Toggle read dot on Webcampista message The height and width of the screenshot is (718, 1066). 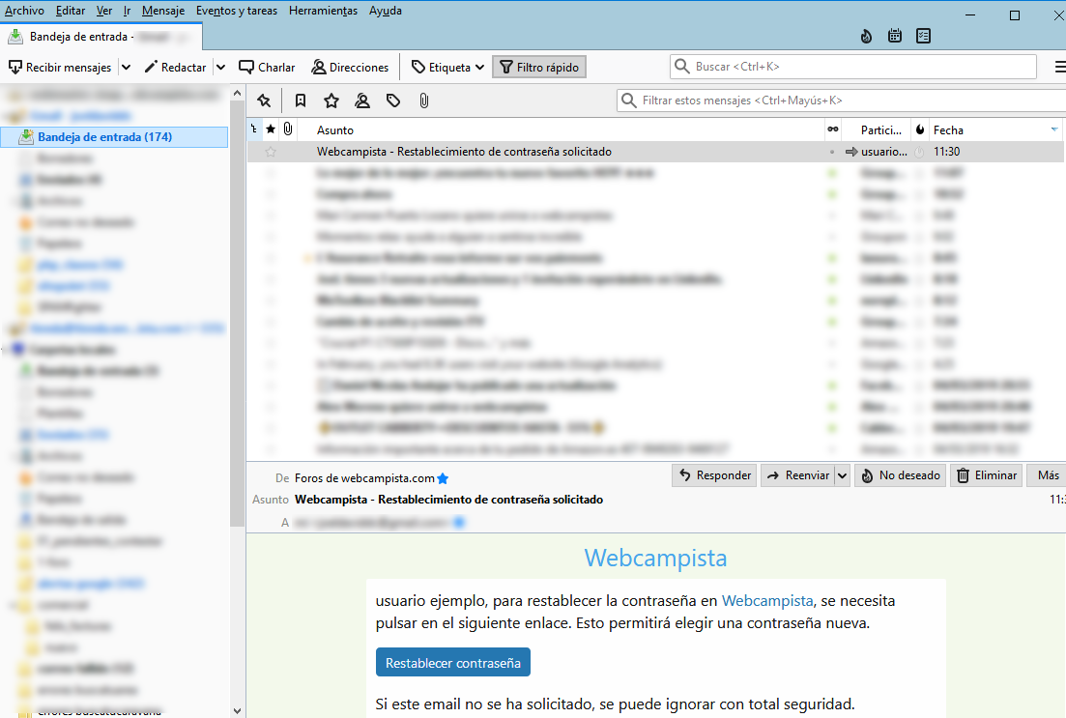tap(832, 152)
